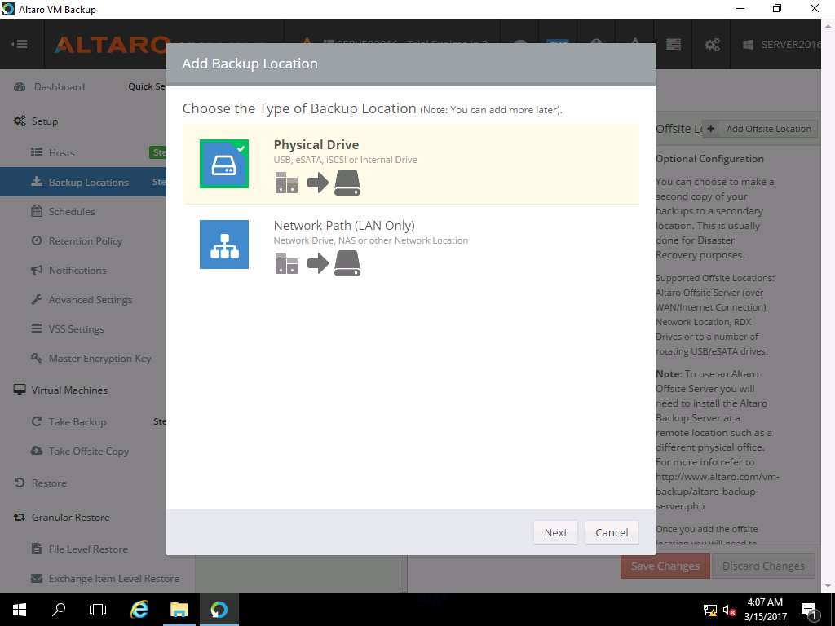This screenshot has height=626, width=835.
Task: Click the Advanced Settings wrench icon
Action: (37, 299)
